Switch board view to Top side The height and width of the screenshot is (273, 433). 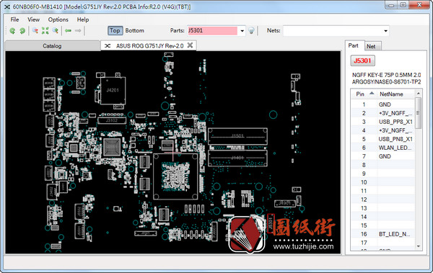click(x=115, y=30)
